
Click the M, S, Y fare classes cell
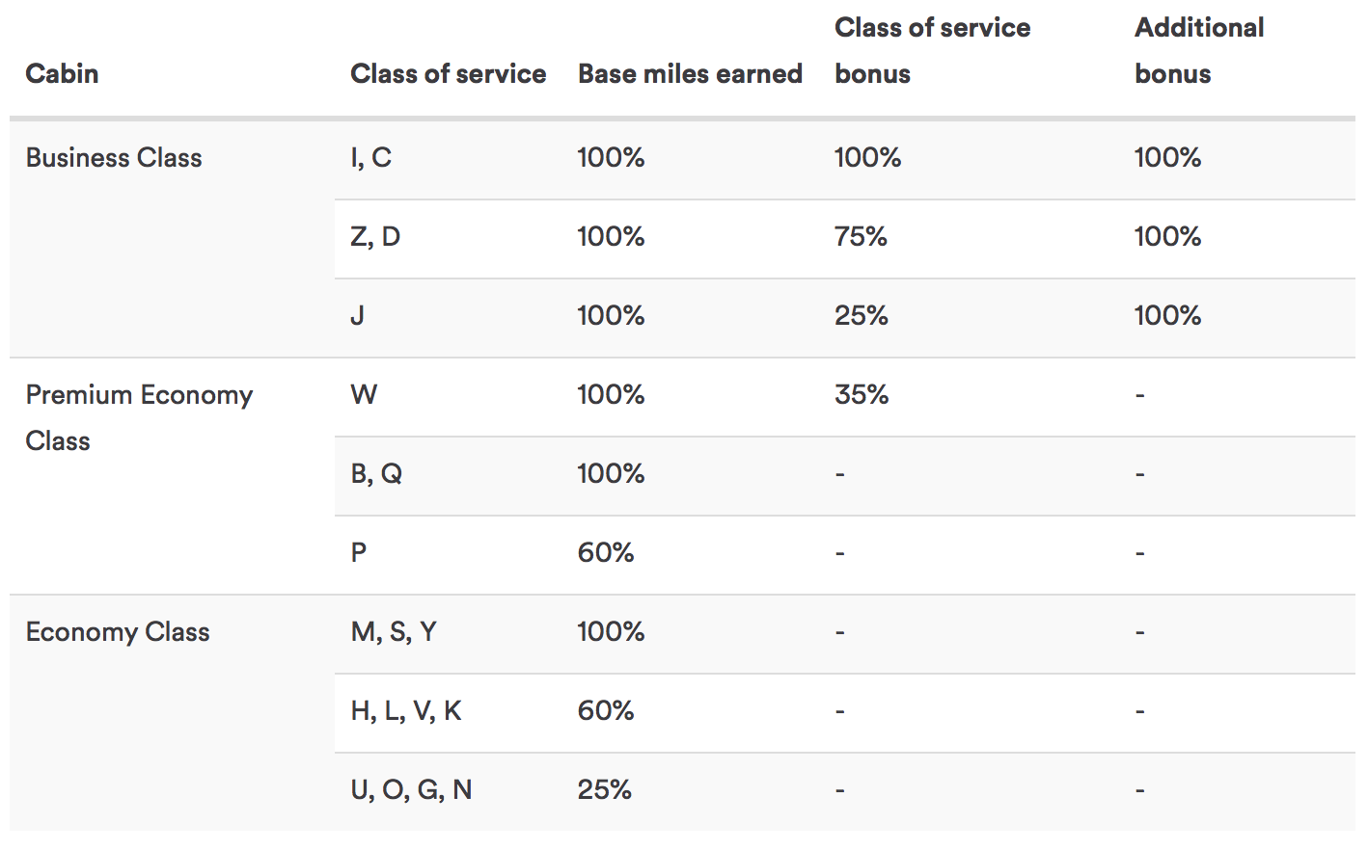[x=394, y=632]
